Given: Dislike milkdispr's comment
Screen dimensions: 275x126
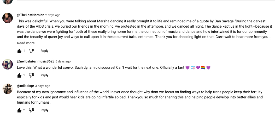Looking at the screenshot, I should (31, 110).
